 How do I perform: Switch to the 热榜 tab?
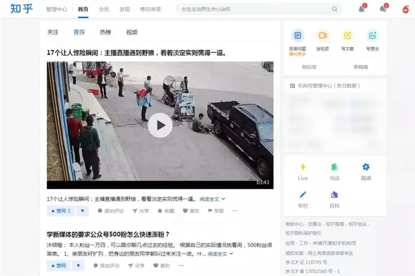coord(105,32)
